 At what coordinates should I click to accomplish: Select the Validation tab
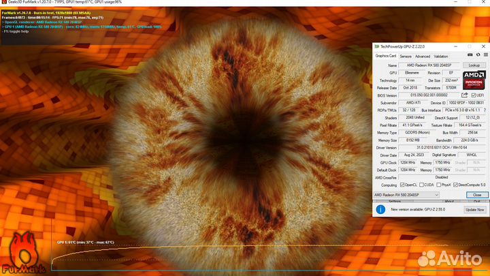441,56
